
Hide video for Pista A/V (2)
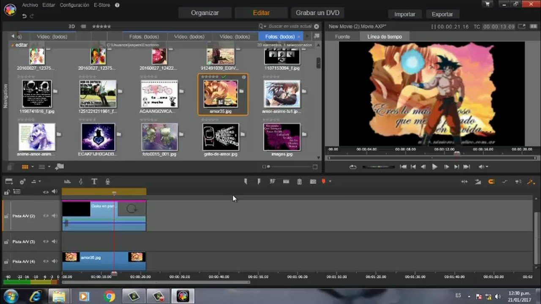pyautogui.click(x=46, y=216)
